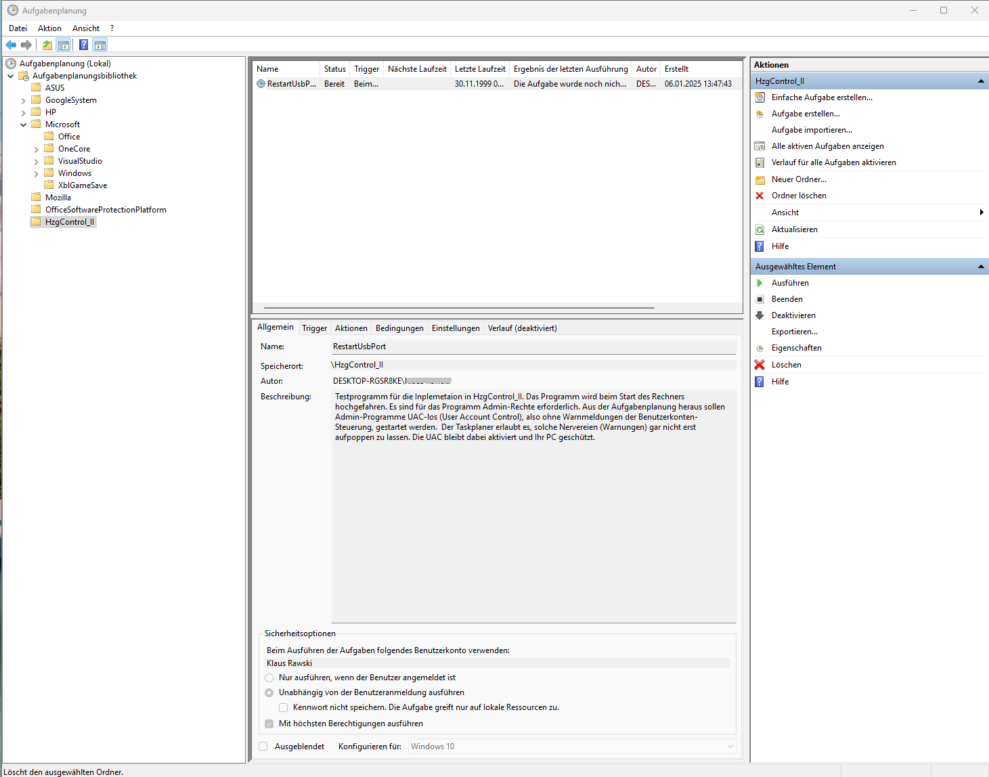Go forward using the toolbar forward arrow
The image size is (989, 777).
[x=26, y=45]
